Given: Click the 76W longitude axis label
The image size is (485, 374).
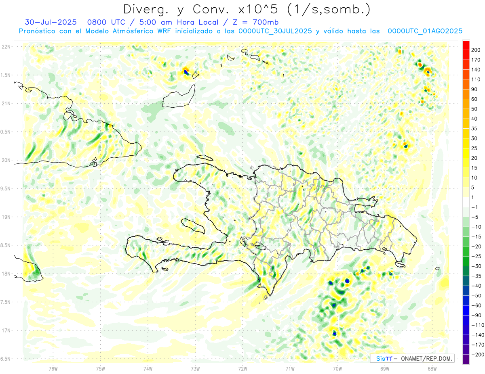Looking at the screenshot, I should coord(53,368).
